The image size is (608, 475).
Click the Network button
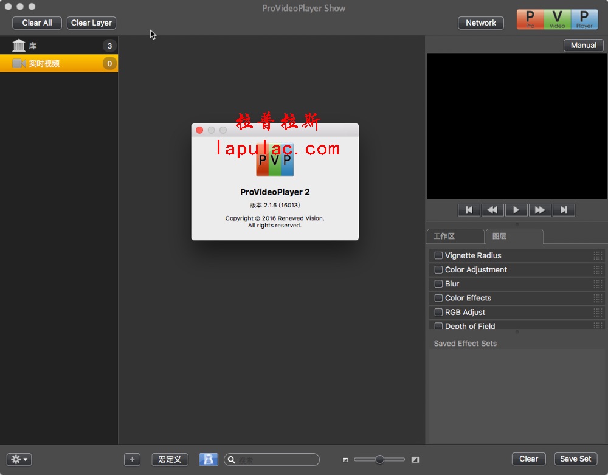pos(480,23)
